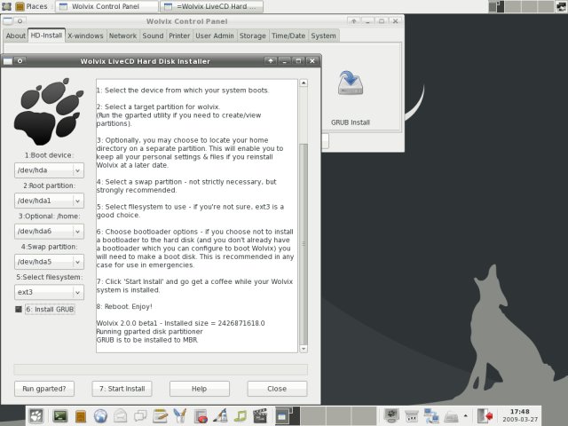Screen dimensions: 568x426
Task: Click the installer Close button
Action: 277,389
